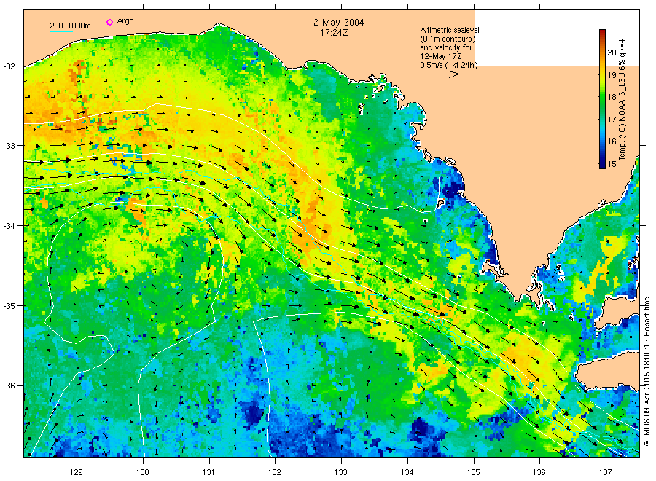Click the longitude label 137
The height and width of the screenshot is (481, 656).
(606, 472)
